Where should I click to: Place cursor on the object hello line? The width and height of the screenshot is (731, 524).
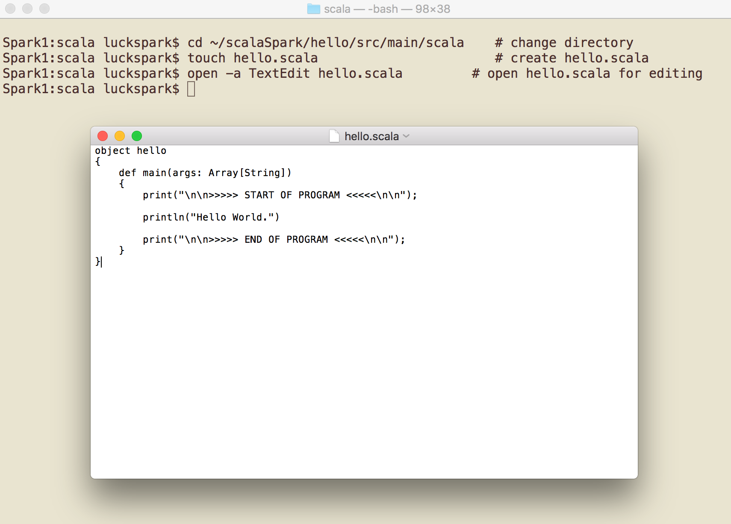[130, 150]
